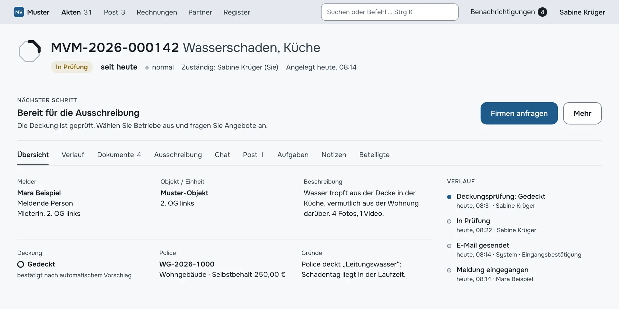Open the Akten menu

[x=76, y=12]
